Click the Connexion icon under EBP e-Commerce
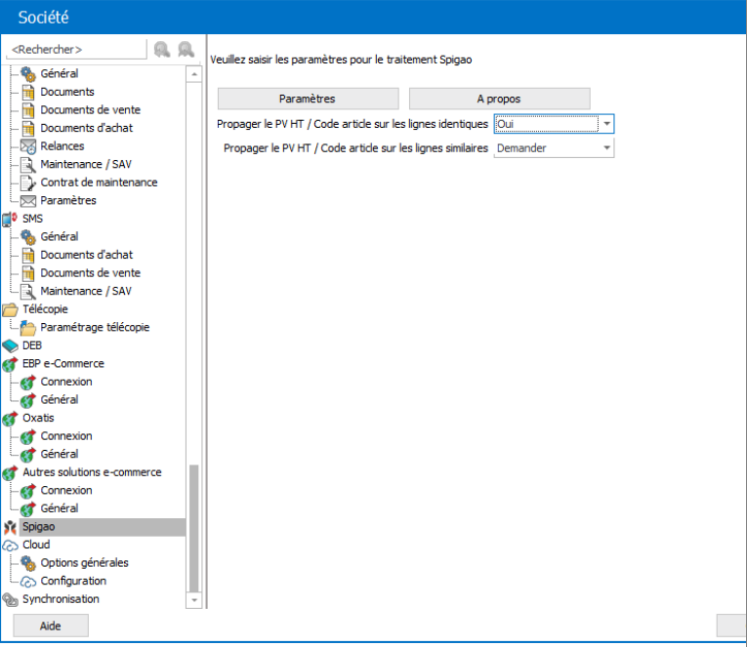This screenshot has height=647, width=747. coord(28,383)
